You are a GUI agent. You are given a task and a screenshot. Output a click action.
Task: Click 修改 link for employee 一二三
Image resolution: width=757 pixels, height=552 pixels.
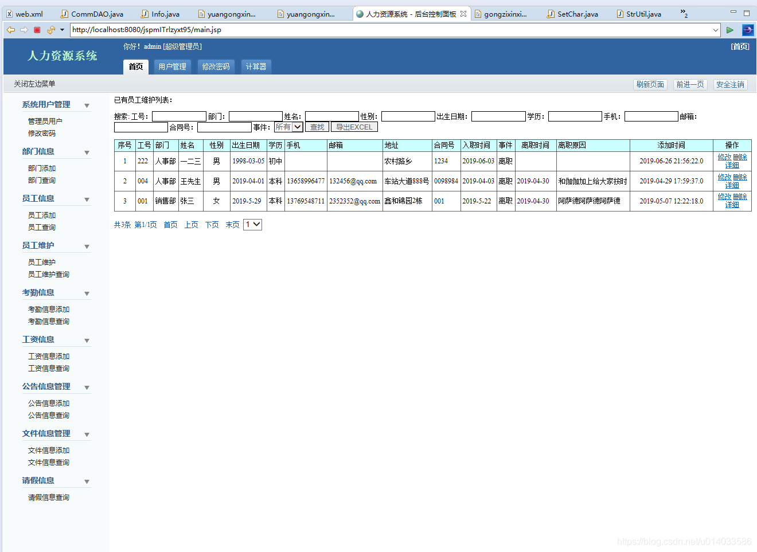tap(725, 157)
